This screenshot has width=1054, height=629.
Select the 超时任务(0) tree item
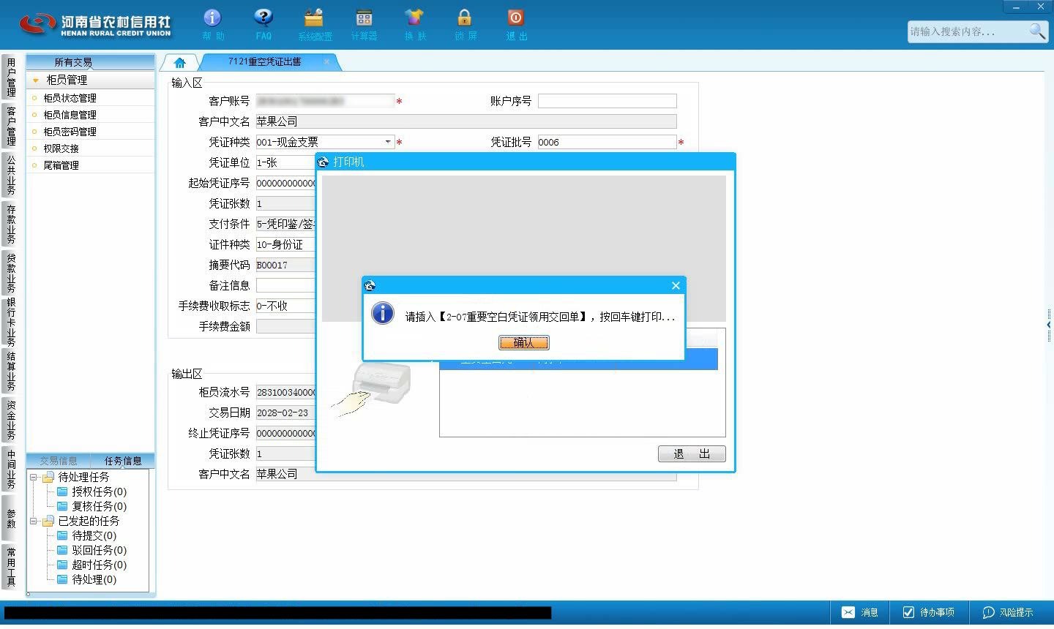click(99, 565)
